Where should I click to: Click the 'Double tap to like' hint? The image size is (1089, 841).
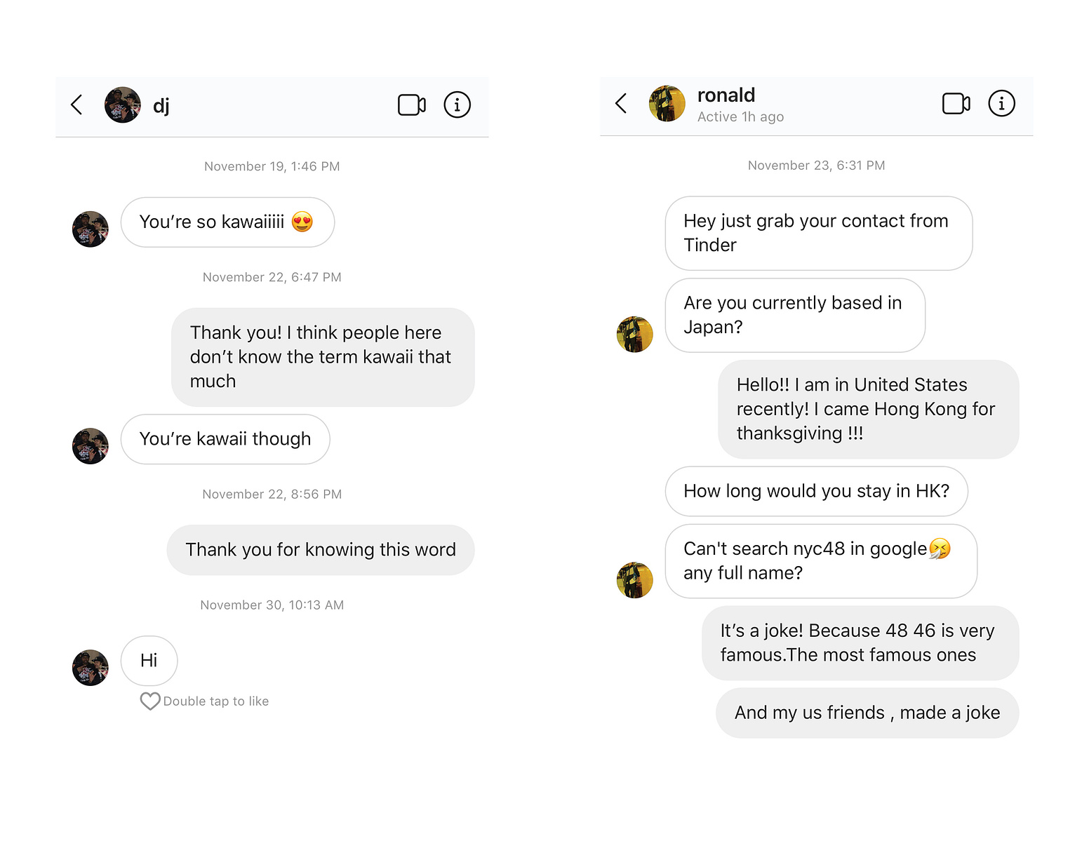tap(216, 701)
